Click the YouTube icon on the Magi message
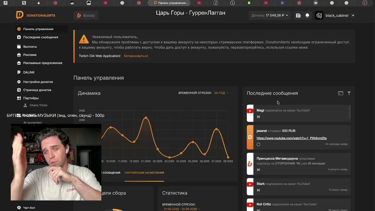 [250, 111]
